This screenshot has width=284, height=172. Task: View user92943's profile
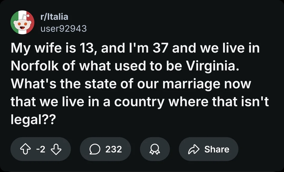[63, 28]
